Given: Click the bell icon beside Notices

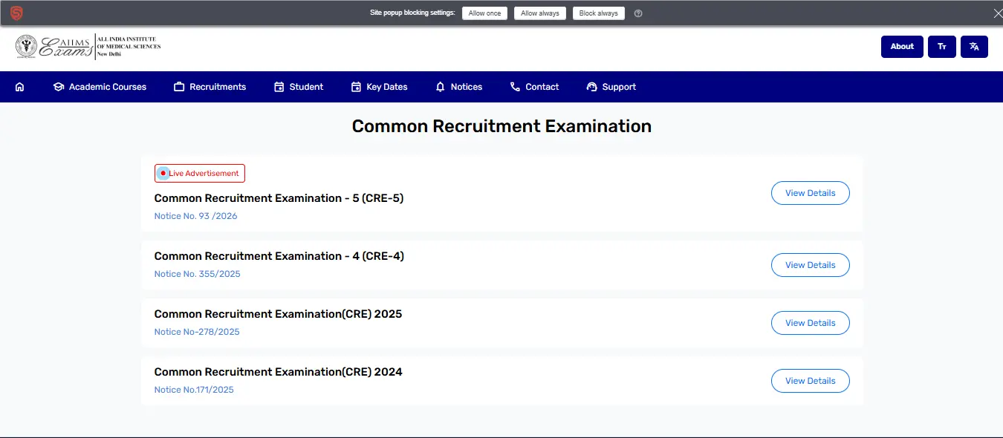Looking at the screenshot, I should (x=441, y=87).
